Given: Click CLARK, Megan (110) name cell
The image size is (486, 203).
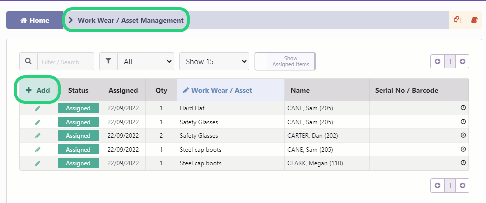Looking at the screenshot, I should 327,163.
